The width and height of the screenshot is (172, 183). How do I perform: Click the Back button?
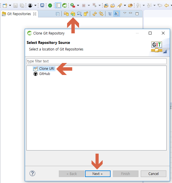point(72,174)
